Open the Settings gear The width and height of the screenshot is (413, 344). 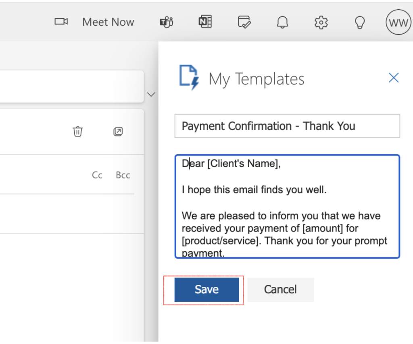coord(321,22)
